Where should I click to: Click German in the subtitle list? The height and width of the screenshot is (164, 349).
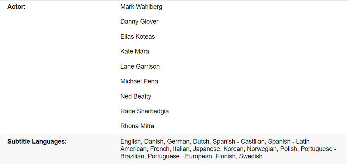point(178,141)
